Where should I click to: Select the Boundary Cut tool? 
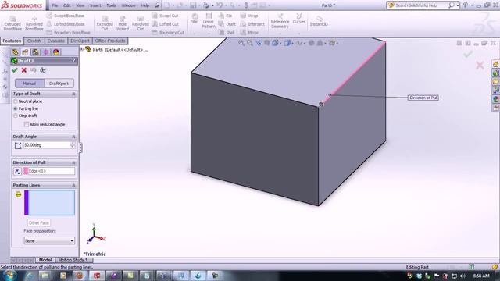(x=168, y=33)
